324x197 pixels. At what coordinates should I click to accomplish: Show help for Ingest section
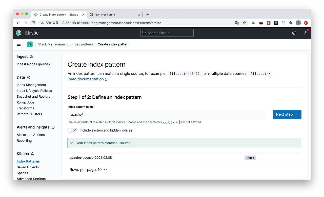point(31,57)
